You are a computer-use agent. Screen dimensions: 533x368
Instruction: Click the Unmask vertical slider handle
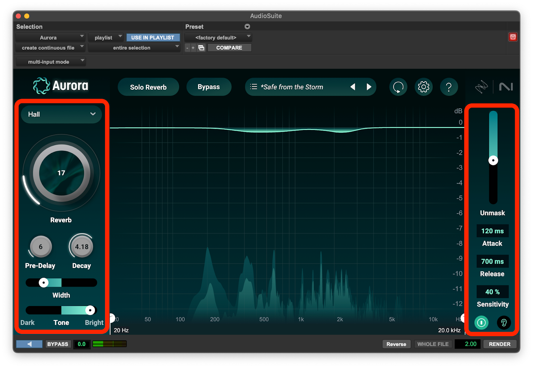(x=493, y=160)
